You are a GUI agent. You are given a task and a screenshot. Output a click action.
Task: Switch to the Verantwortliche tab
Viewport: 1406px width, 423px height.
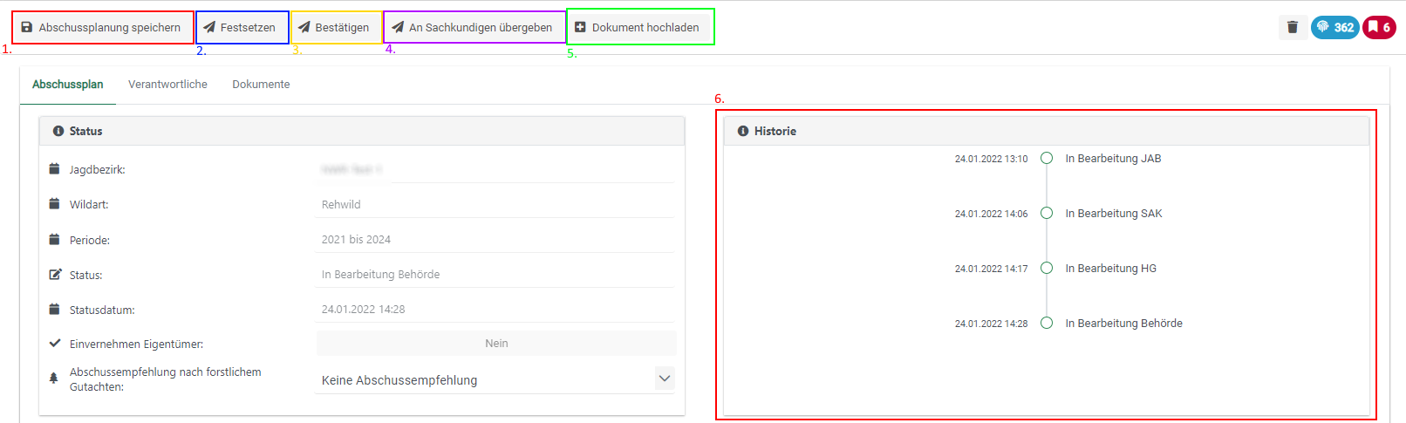[167, 85]
